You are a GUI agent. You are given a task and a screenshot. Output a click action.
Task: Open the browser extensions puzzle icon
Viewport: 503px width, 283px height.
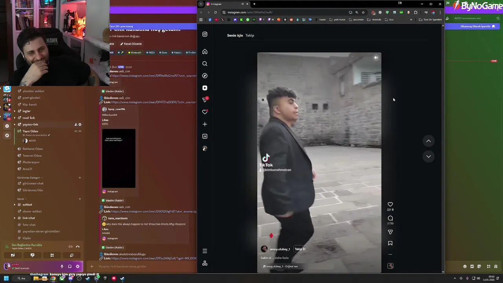pos(415,12)
